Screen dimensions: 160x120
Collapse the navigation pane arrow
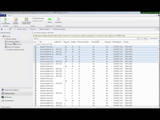[32, 33]
